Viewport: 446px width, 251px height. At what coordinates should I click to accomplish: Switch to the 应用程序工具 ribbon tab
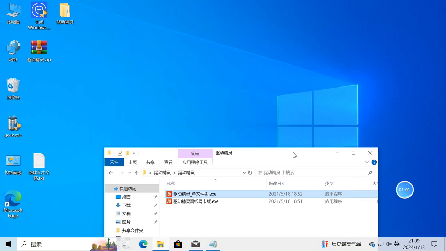pos(195,162)
